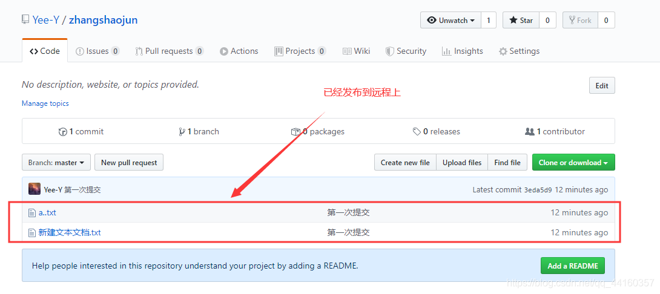This screenshot has height=294, width=660.
Task: Click the watchers count of 1
Action: tap(488, 20)
